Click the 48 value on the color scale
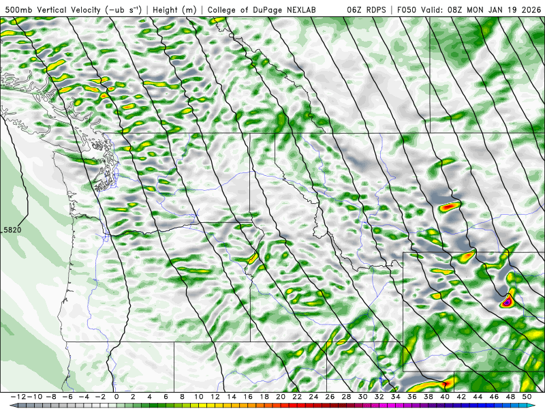Viewport: 545px width, 409px height. pos(510,397)
